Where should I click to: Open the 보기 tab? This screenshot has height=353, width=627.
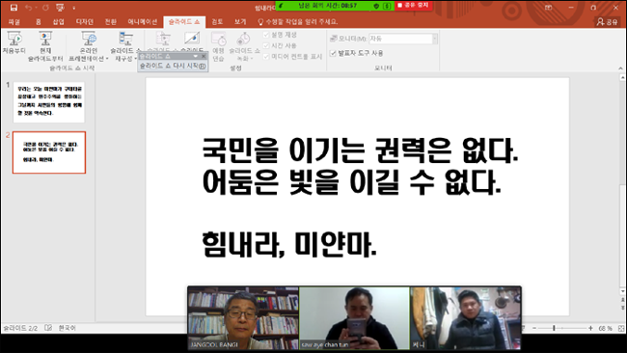(x=240, y=21)
